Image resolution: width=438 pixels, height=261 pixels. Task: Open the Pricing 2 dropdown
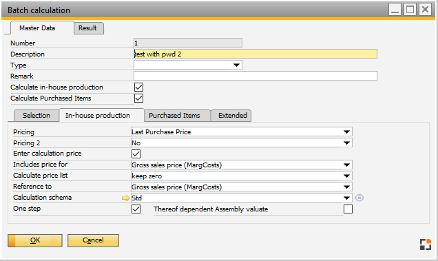coord(346,143)
